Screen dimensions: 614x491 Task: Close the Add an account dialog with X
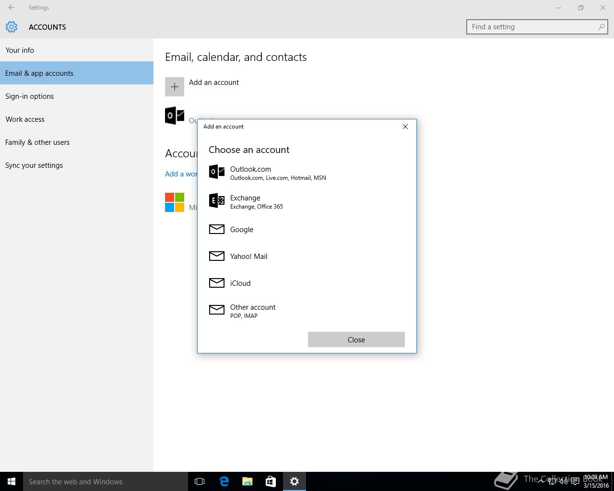coord(405,127)
